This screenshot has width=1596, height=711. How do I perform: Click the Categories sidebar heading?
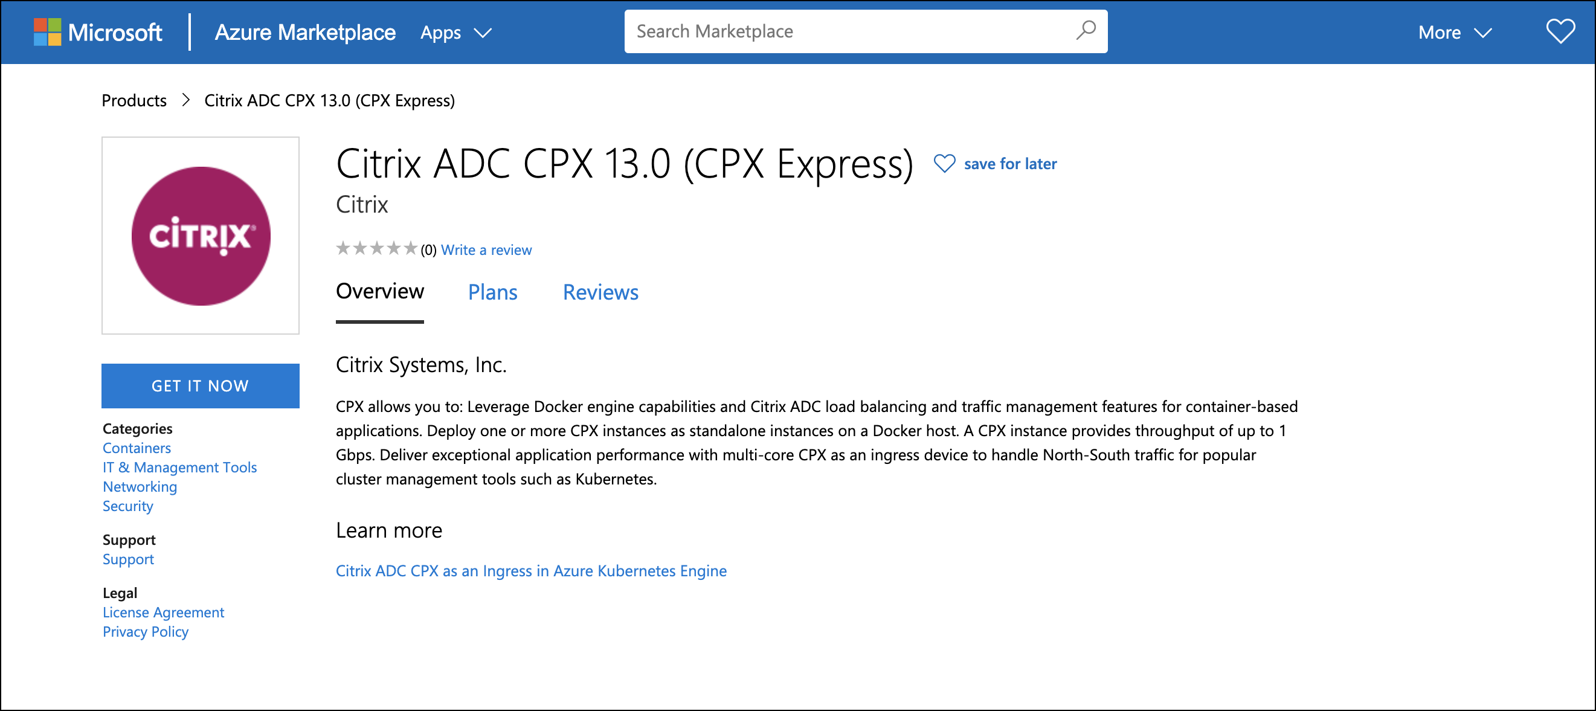pos(138,428)
